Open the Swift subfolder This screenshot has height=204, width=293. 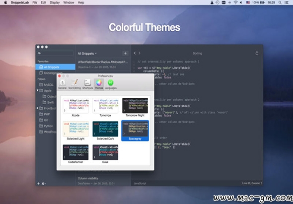pyautogui.click(x=48, y=102)
